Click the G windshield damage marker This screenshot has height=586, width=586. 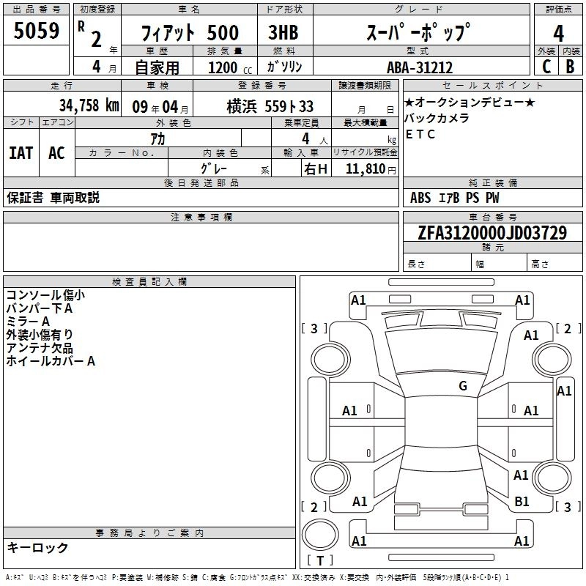tap(462, 386)
